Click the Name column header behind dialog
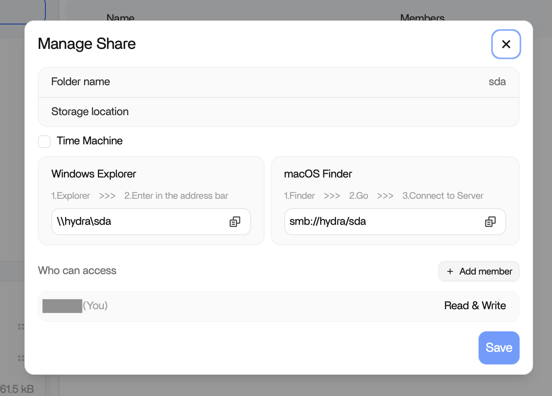The width and height of the screenshot is (552, 396). (x=120, y=17)
